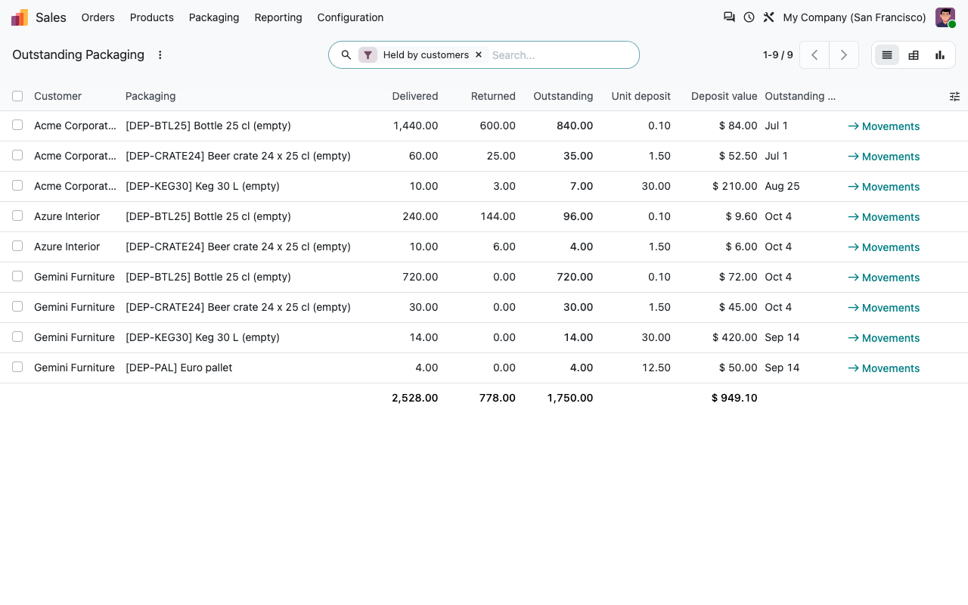Image resolution: width=968 pixels, height=605 pixels.
Task: Open Movements for Azure Interior Beer crate
Action: pos(883,247)
